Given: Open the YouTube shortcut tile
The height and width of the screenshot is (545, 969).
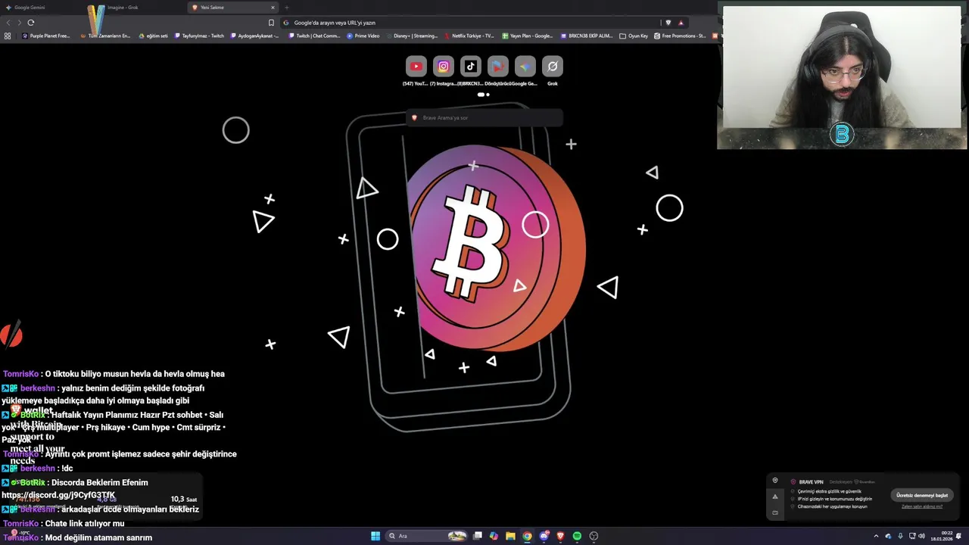Looking at the screenshot, I should coord(416,67).
